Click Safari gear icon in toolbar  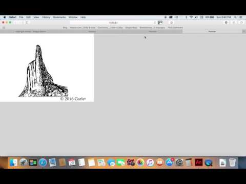tap(226, 22)
